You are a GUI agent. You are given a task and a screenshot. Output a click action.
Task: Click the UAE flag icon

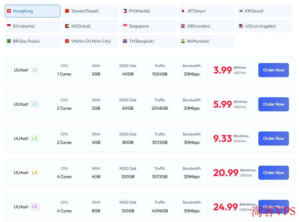[67, 26]
